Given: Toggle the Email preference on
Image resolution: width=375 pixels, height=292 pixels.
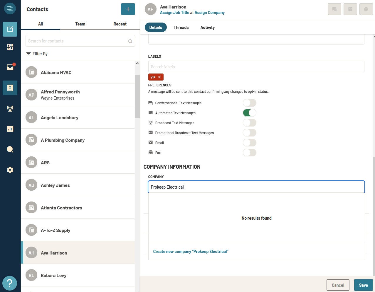Looking at the screenshot, I should click(249, 143).
